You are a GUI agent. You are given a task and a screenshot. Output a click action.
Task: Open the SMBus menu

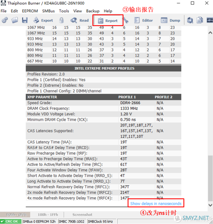[49, 11]
